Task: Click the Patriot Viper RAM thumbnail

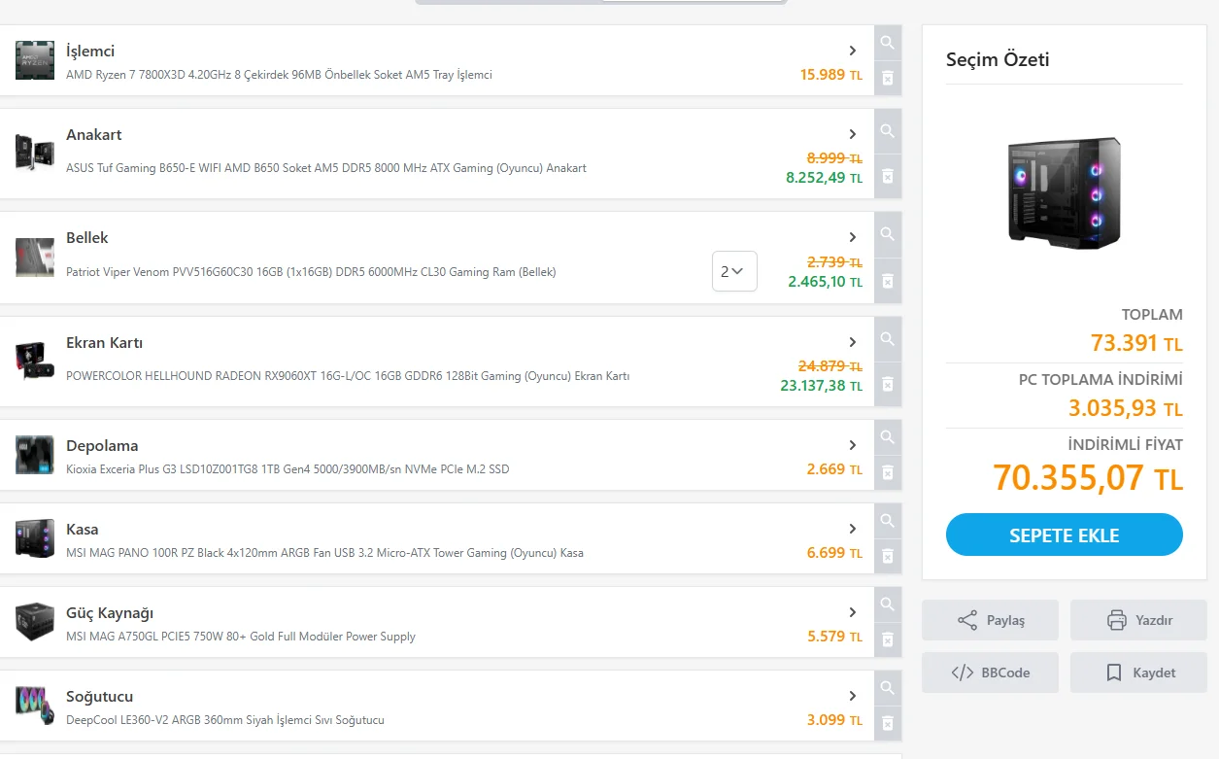Action: 35,258
